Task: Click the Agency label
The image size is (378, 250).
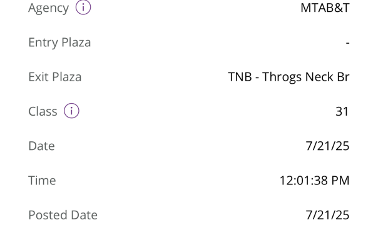Action: click(48, 8)
